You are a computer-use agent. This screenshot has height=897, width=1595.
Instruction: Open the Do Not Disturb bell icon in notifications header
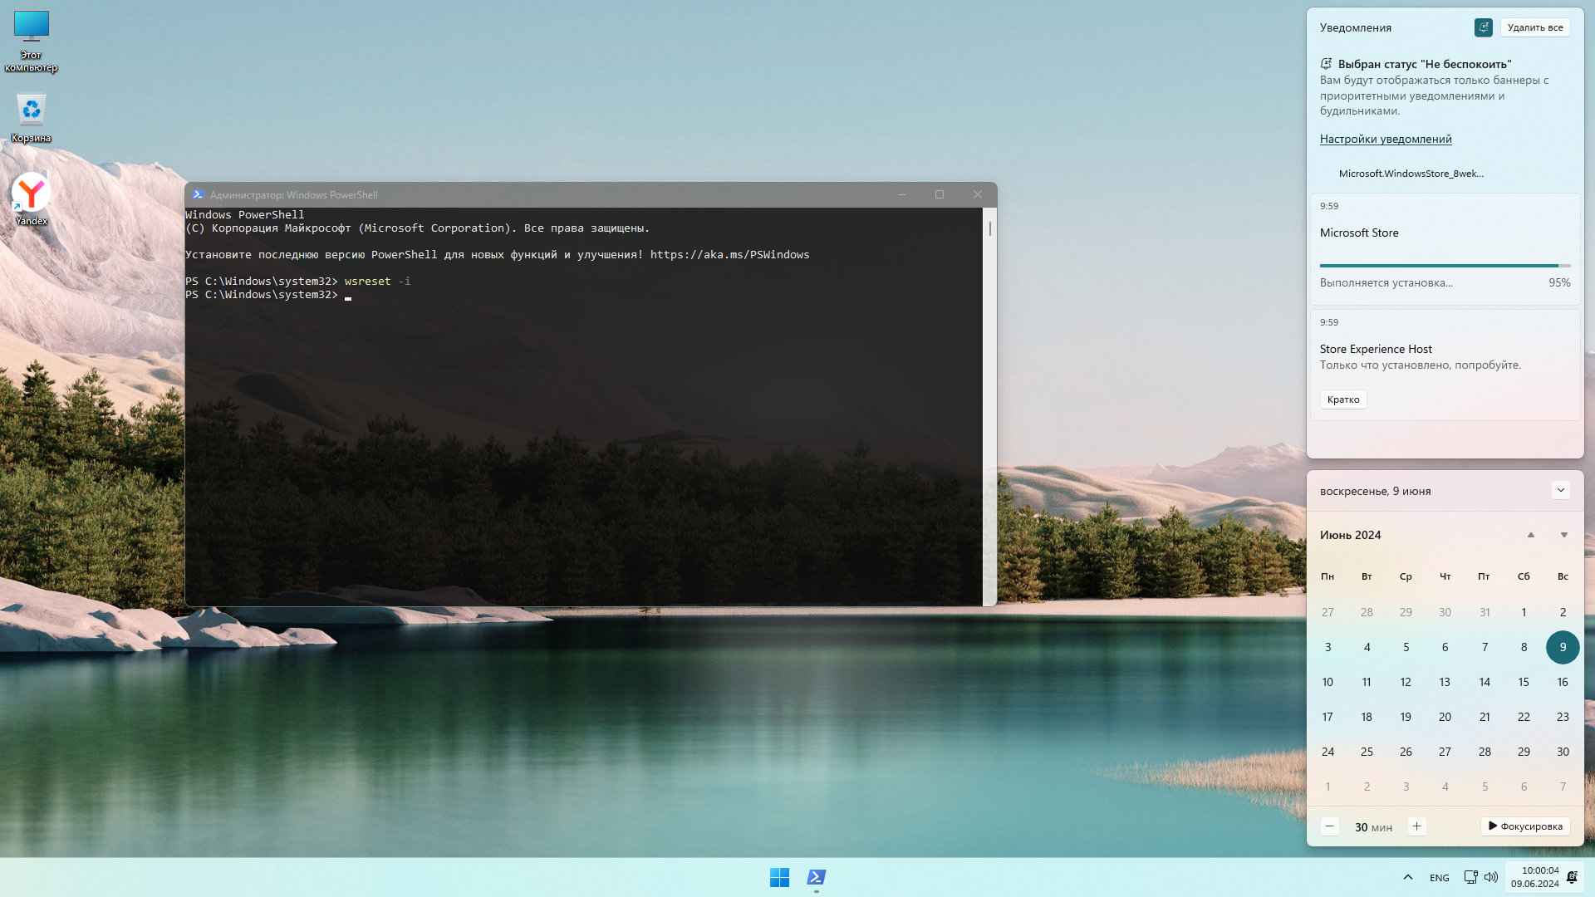click(x=1484, y=27)
